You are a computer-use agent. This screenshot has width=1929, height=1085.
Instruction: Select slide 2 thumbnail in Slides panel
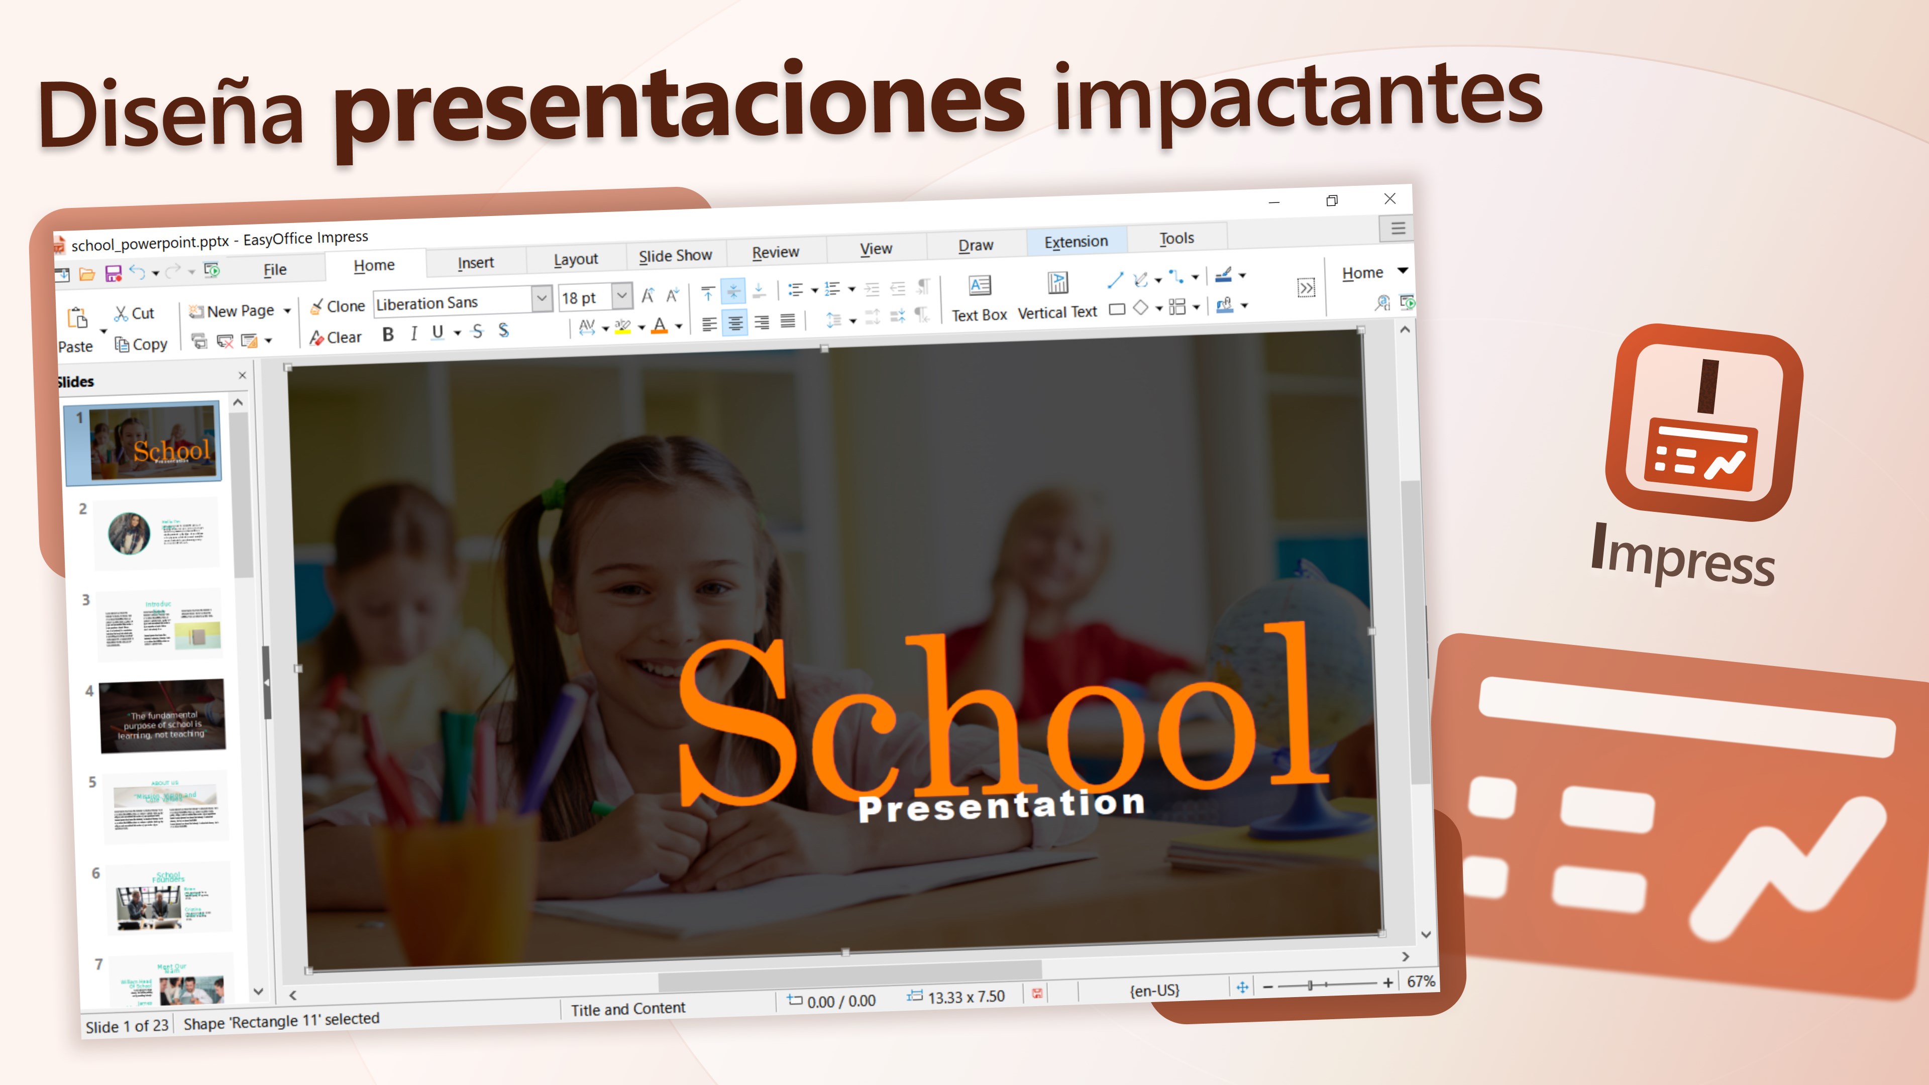coord(156,533)
